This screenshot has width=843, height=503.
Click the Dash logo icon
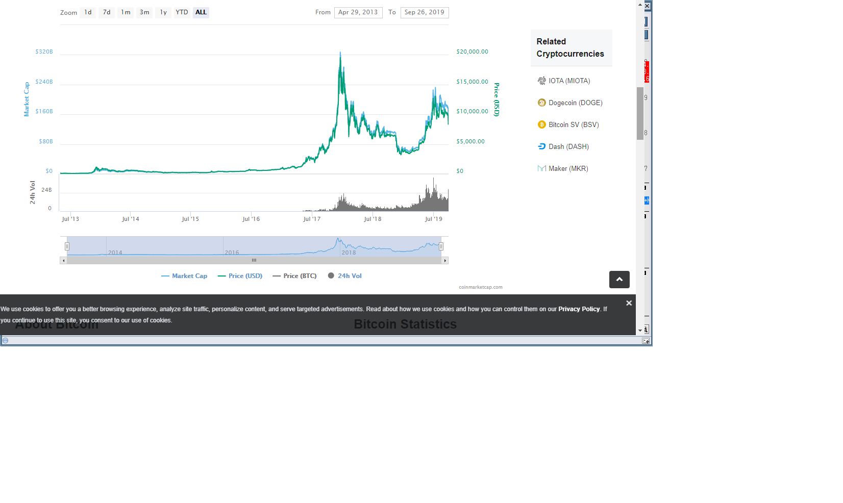(x=542, y=146)
